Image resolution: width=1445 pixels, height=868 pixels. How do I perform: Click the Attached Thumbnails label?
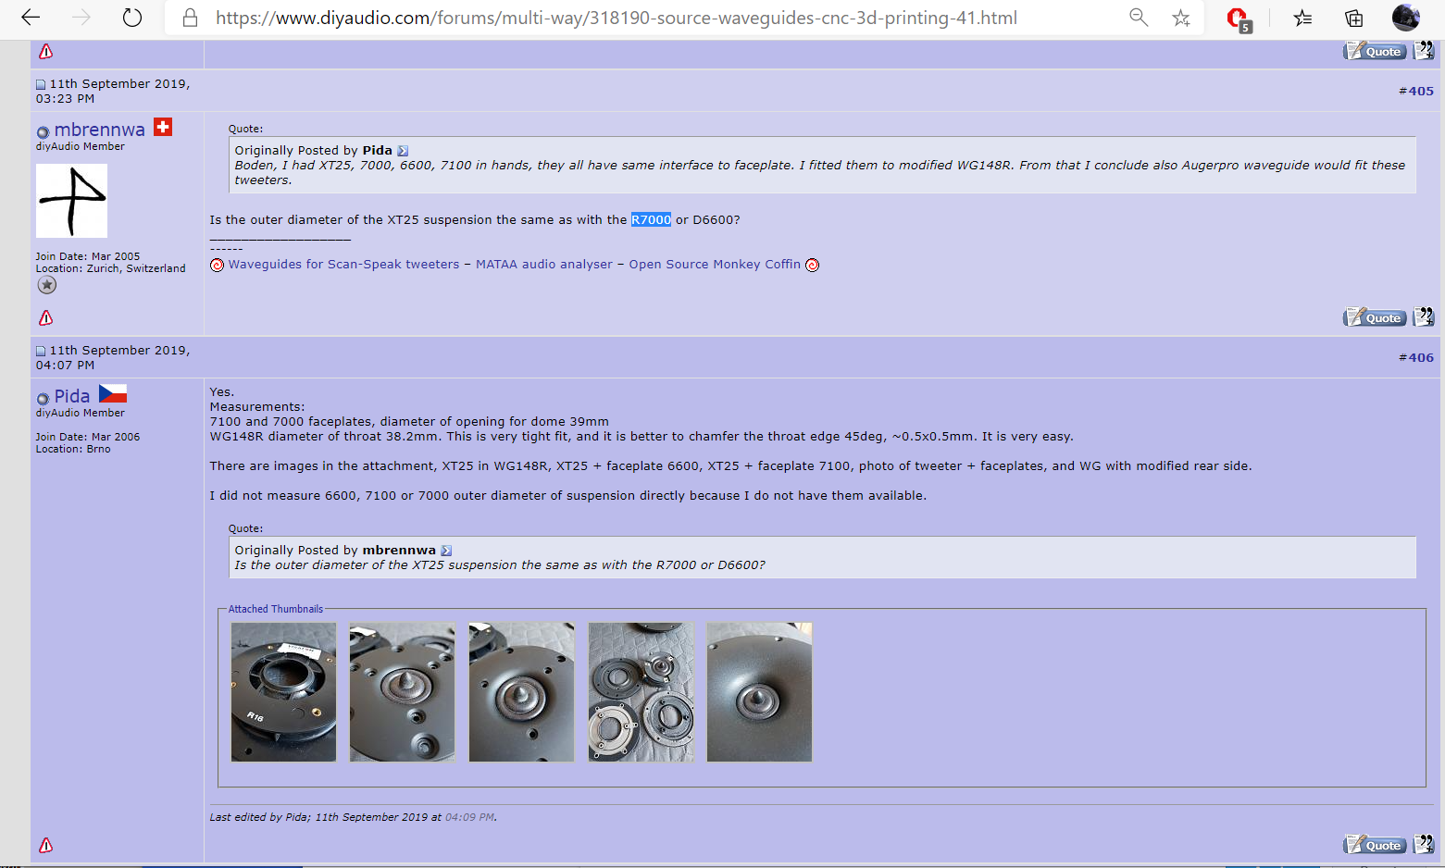276,609
